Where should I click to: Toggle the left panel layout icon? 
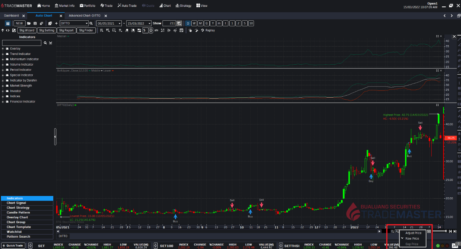[x=8, y=23]
